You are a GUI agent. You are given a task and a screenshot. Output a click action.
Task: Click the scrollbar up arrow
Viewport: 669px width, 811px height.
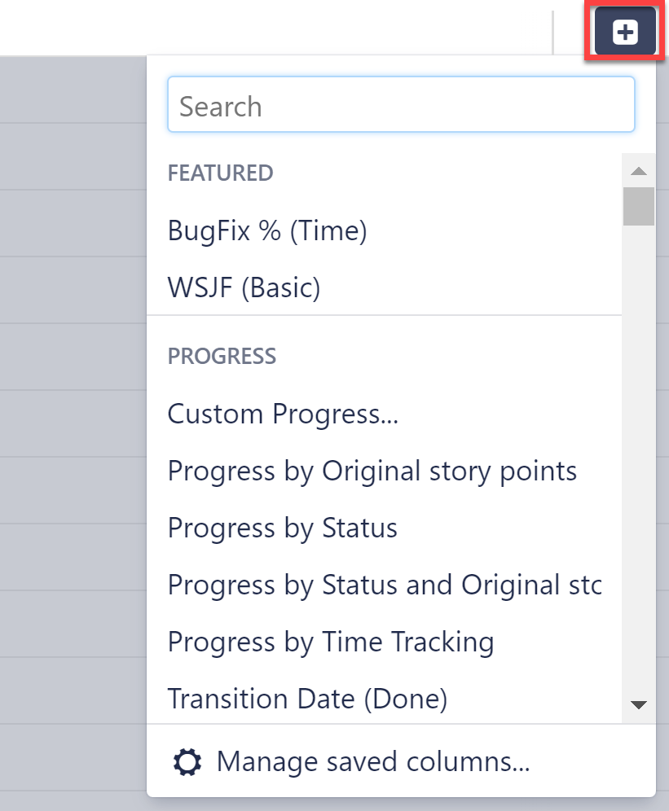tap(640, 170)
